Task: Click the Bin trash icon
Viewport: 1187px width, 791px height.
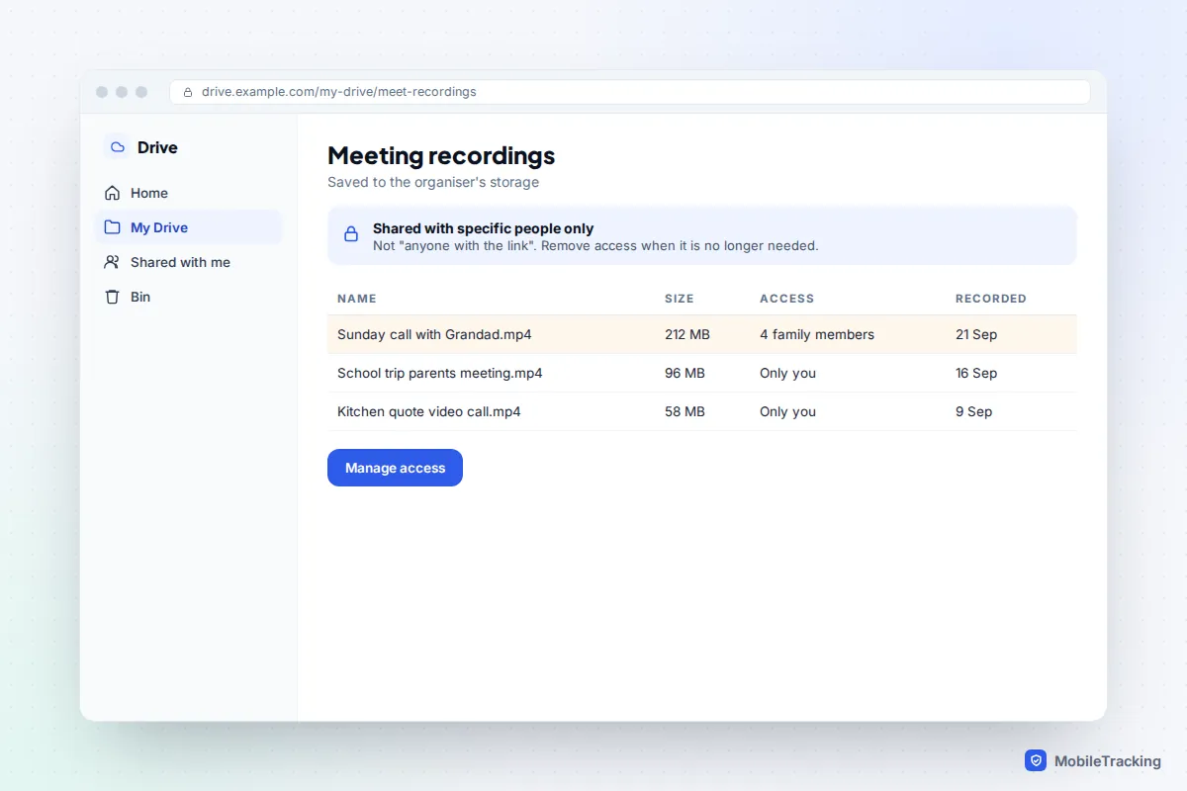Action: tap(113, 297)
